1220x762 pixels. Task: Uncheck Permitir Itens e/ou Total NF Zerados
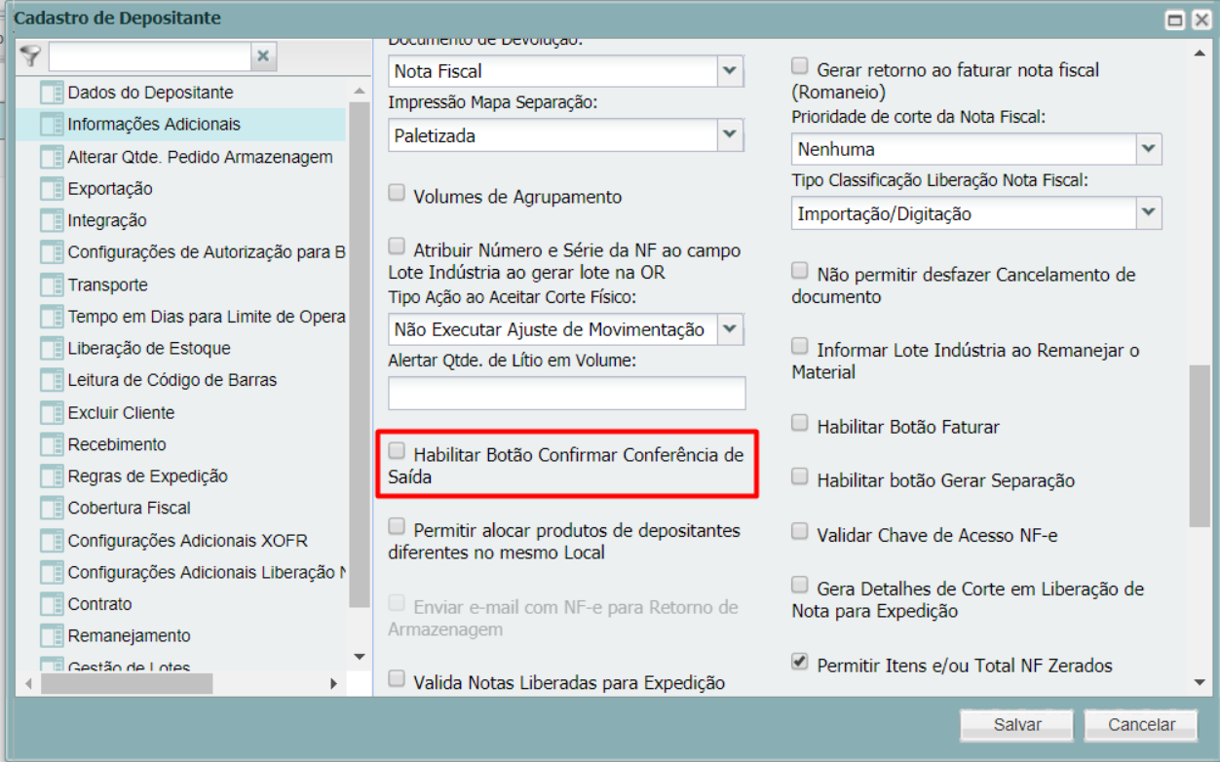[x=800, y=663]
